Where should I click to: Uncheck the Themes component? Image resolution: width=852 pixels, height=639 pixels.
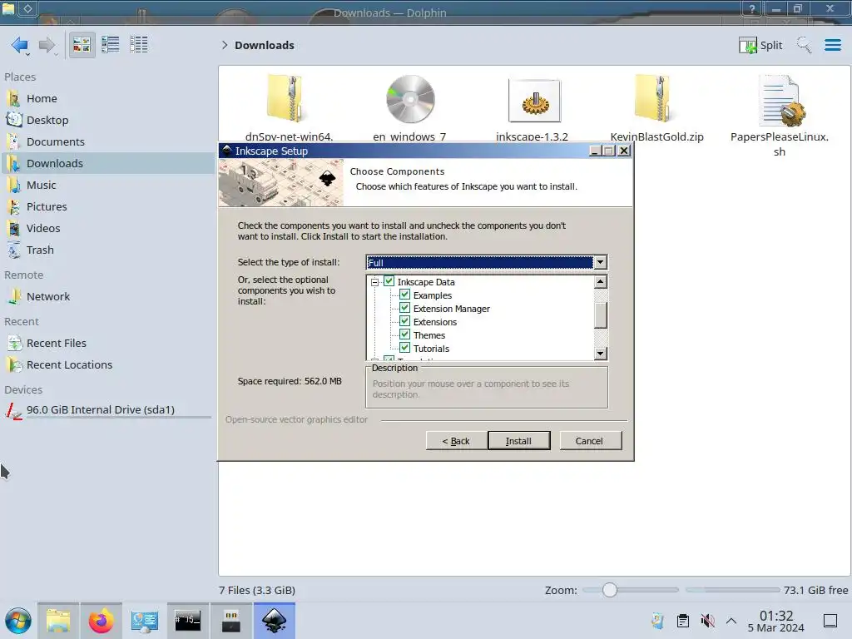pyautogui.click(x=405, y=334)
